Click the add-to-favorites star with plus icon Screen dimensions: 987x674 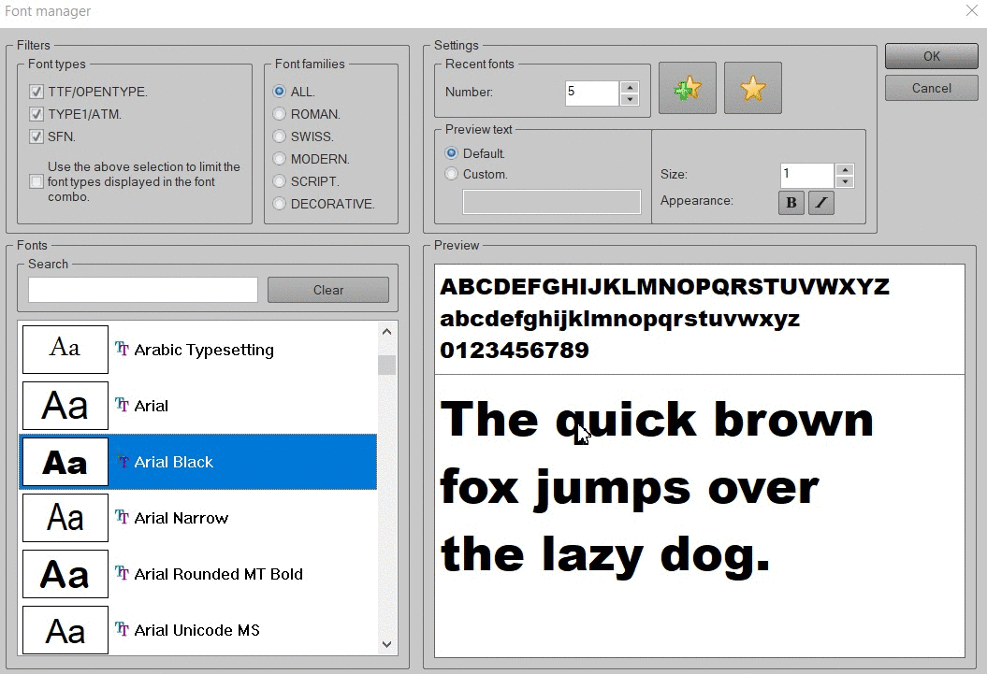[688, 88]
